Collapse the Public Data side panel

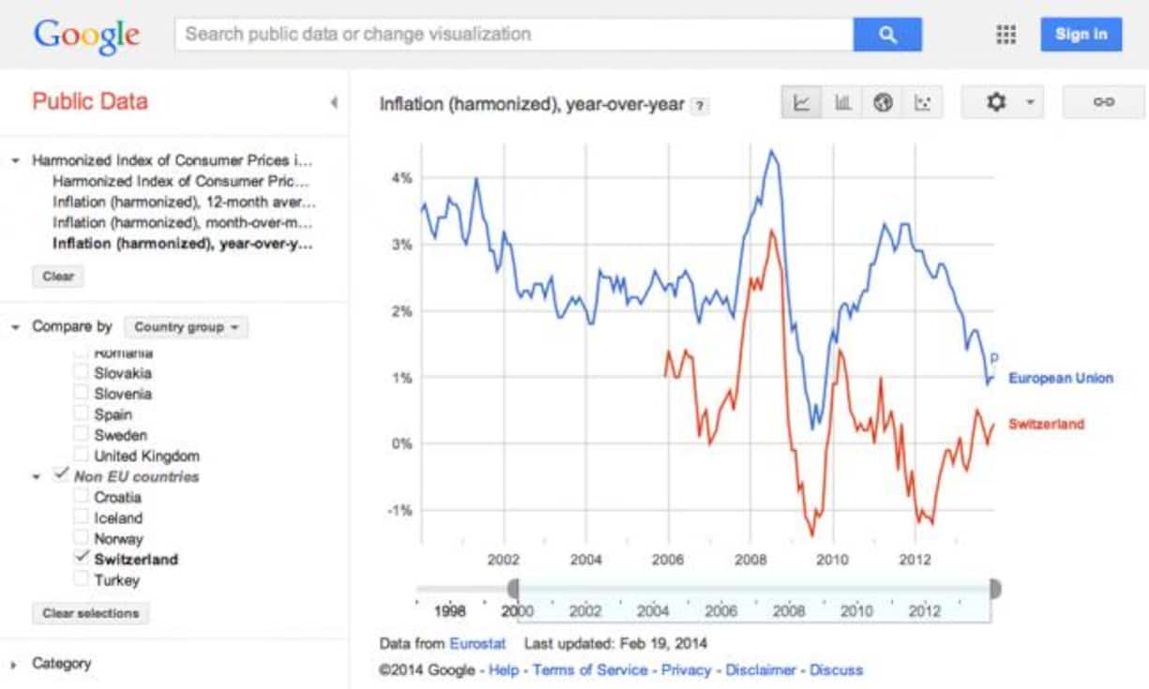334,102
